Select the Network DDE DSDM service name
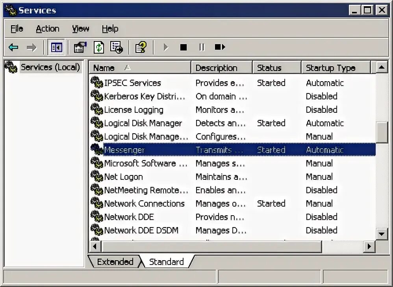The width and height of the screenshot is (393, 287). click(141, 230)
